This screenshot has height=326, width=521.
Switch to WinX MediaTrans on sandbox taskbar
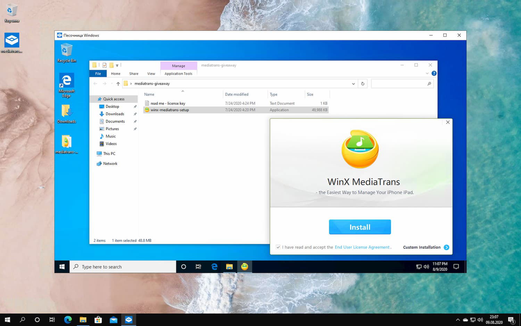pyautogui.click(x=245, y=267)
